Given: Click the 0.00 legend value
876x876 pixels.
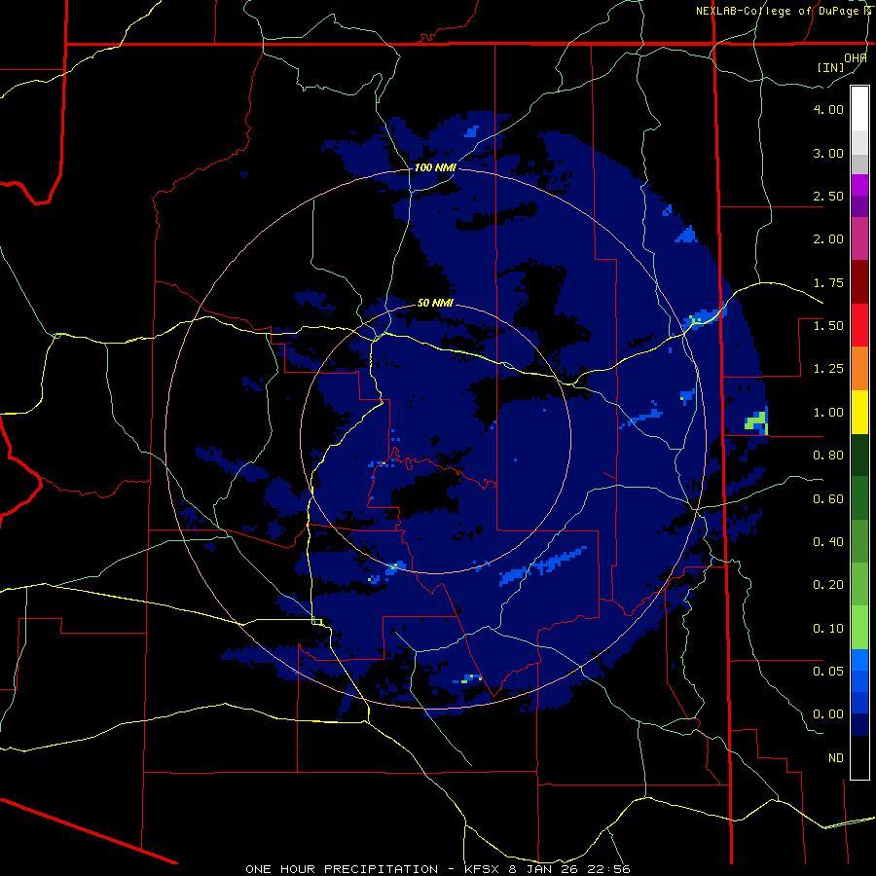Looking at the screenshot, I should click(828, 714).
